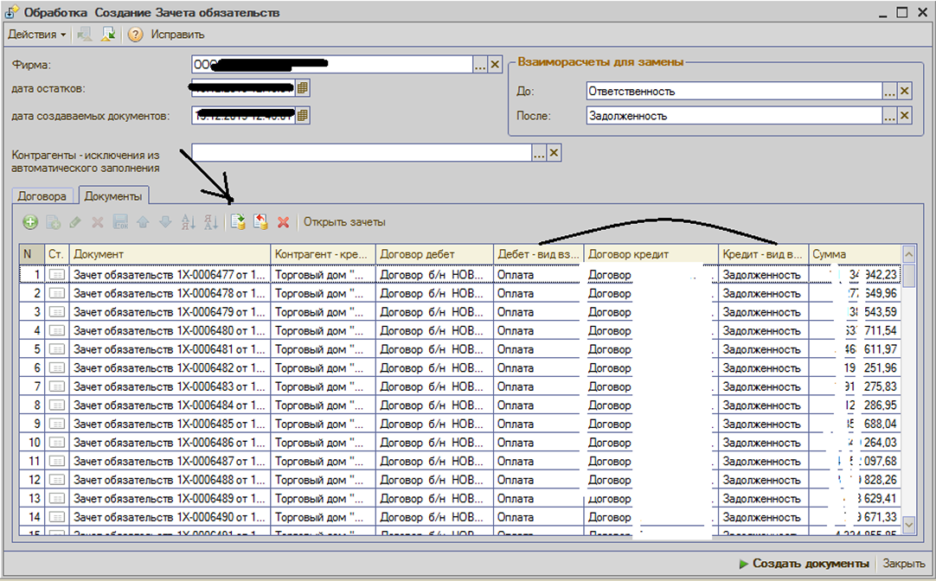Click the sort ascending А-Я icon
Image resolution: width=936 pixels, height=581 pixels.
[188, 222]
